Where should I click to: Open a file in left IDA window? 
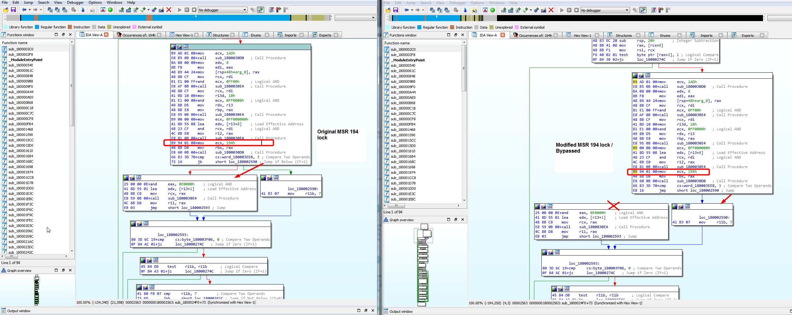coord(6,10)
